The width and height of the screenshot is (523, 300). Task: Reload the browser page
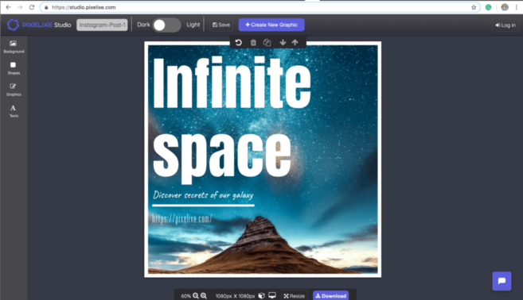pyautogui.click(x=32, y=7)
